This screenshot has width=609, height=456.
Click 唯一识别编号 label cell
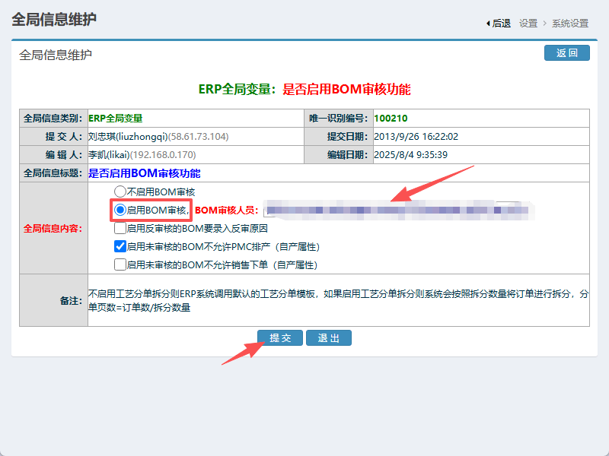tap(339, 119)
